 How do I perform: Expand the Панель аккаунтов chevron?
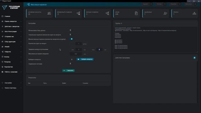pos(21,21)
